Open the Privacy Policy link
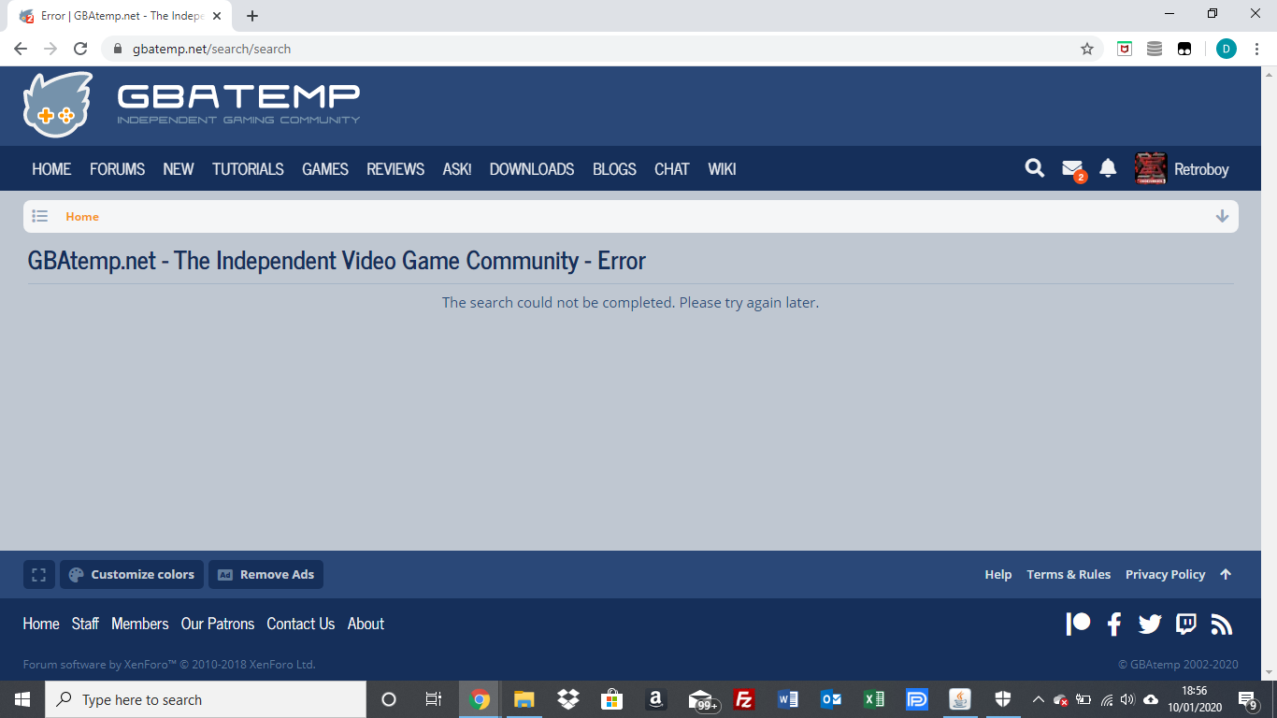This screenshot has width=1277, height=718. tap(1166, 574)
